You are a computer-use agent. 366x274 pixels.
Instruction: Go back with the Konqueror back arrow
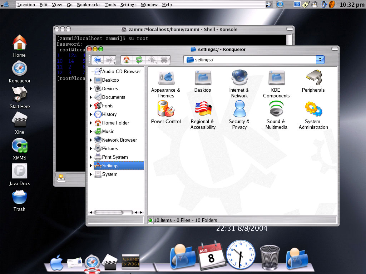click(x=98, y=60)
